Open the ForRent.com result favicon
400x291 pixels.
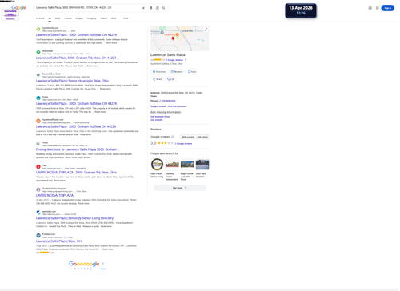tap(38, 236)
